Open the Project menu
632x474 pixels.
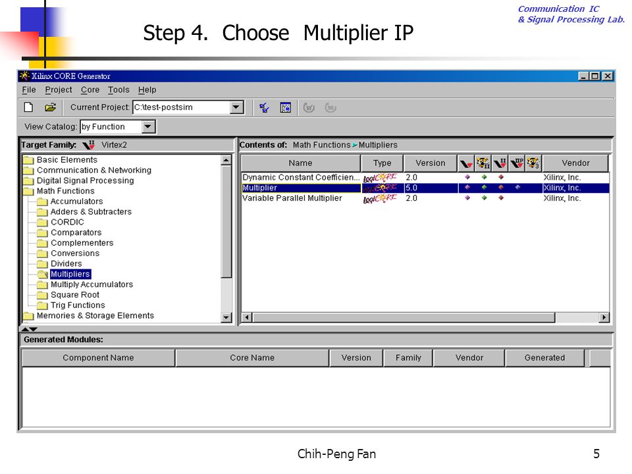59,90
